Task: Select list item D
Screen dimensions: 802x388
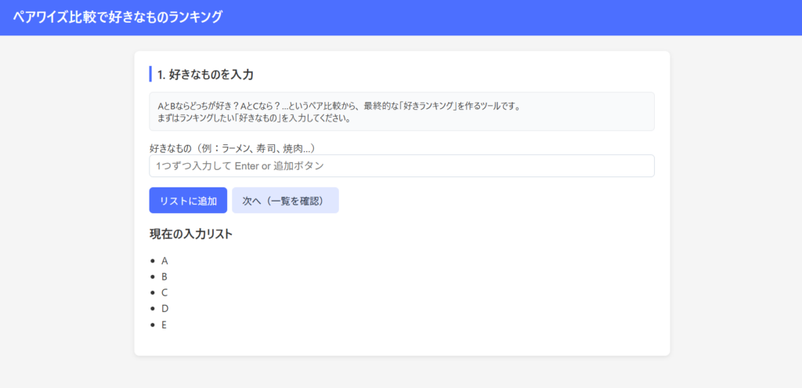Action: pyautogui.click(x=164, y=309)
